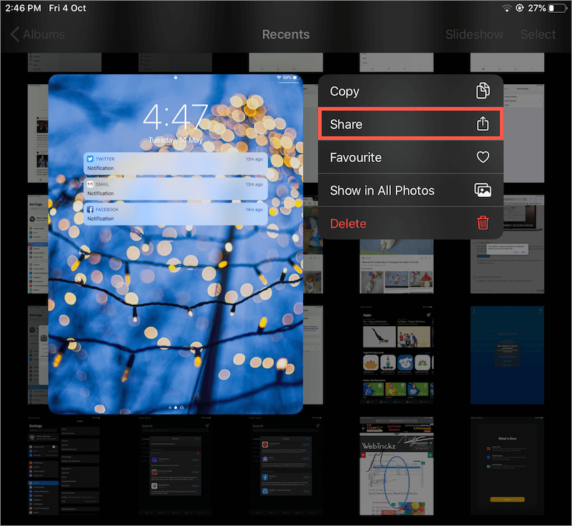Open the Apps store screenshot thumbnail
The width and height of the screenshot is (572, 526).
pyautogui.click(x=397, y=355)
